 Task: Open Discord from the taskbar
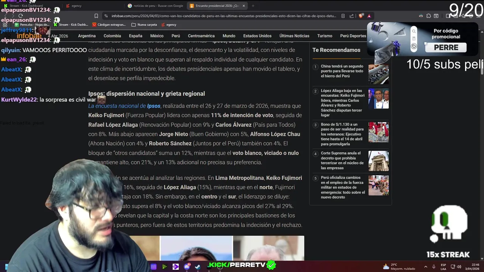[187, 267]
